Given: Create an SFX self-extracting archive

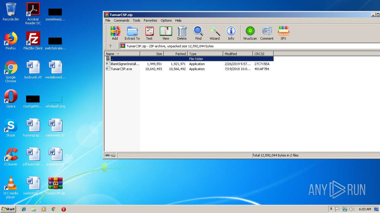Looking at the screenshot, I should (284, 33).
